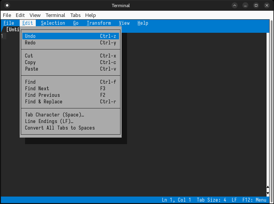This screenshot has width=274, height=204.
Task: Click F12: Menu in status bar
Action: [x=254, y=200]
